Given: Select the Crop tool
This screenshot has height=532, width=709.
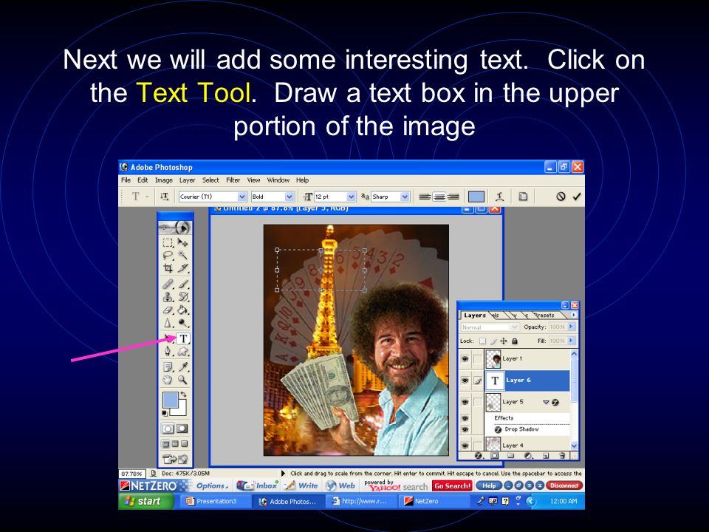Looking at the screenshot, I should [x=168, y=267].
